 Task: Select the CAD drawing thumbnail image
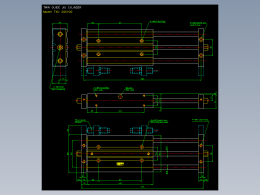[x=130, y=97]
